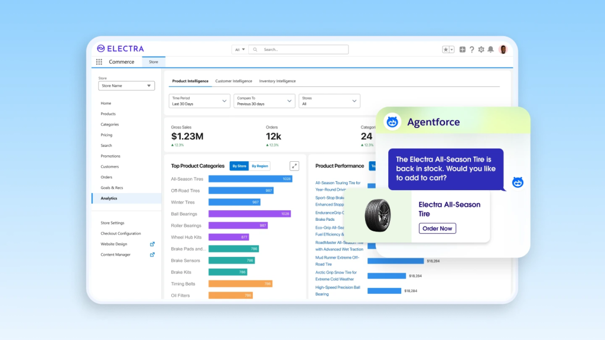Screen dimensions: 605x340
Task: Click the Agentforce robot icon in the header
Action: pos(392,122)
